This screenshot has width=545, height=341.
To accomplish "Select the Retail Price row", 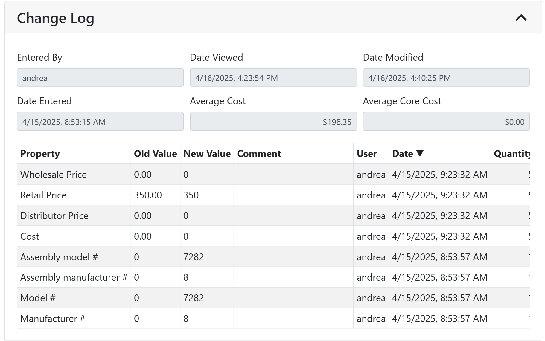I will coord(43,195).
